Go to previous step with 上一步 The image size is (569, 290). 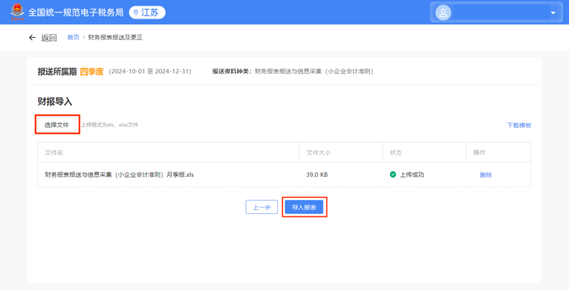262,207
